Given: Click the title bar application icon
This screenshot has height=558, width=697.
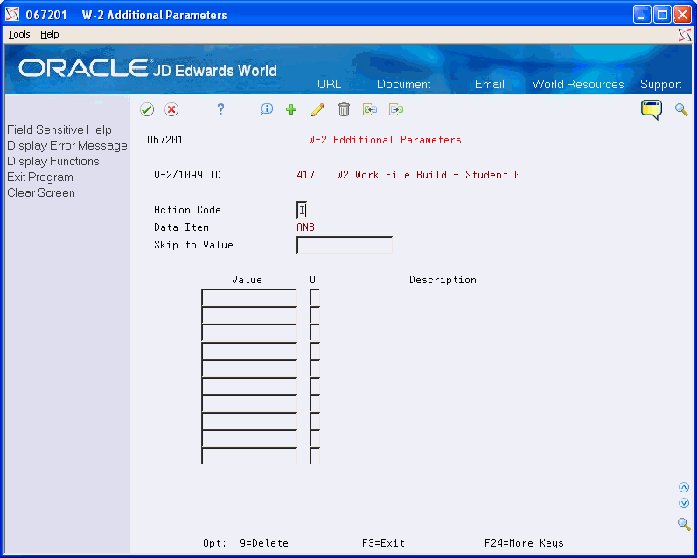Looking at the screenshot, I should click(x=12, y=15).
